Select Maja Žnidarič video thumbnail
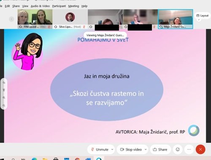This screenshot has height=160, width=211. click(x=175, y=19)
